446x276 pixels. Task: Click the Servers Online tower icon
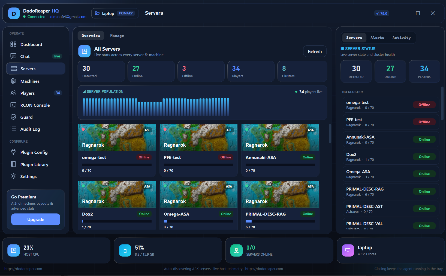click(236, 250)
